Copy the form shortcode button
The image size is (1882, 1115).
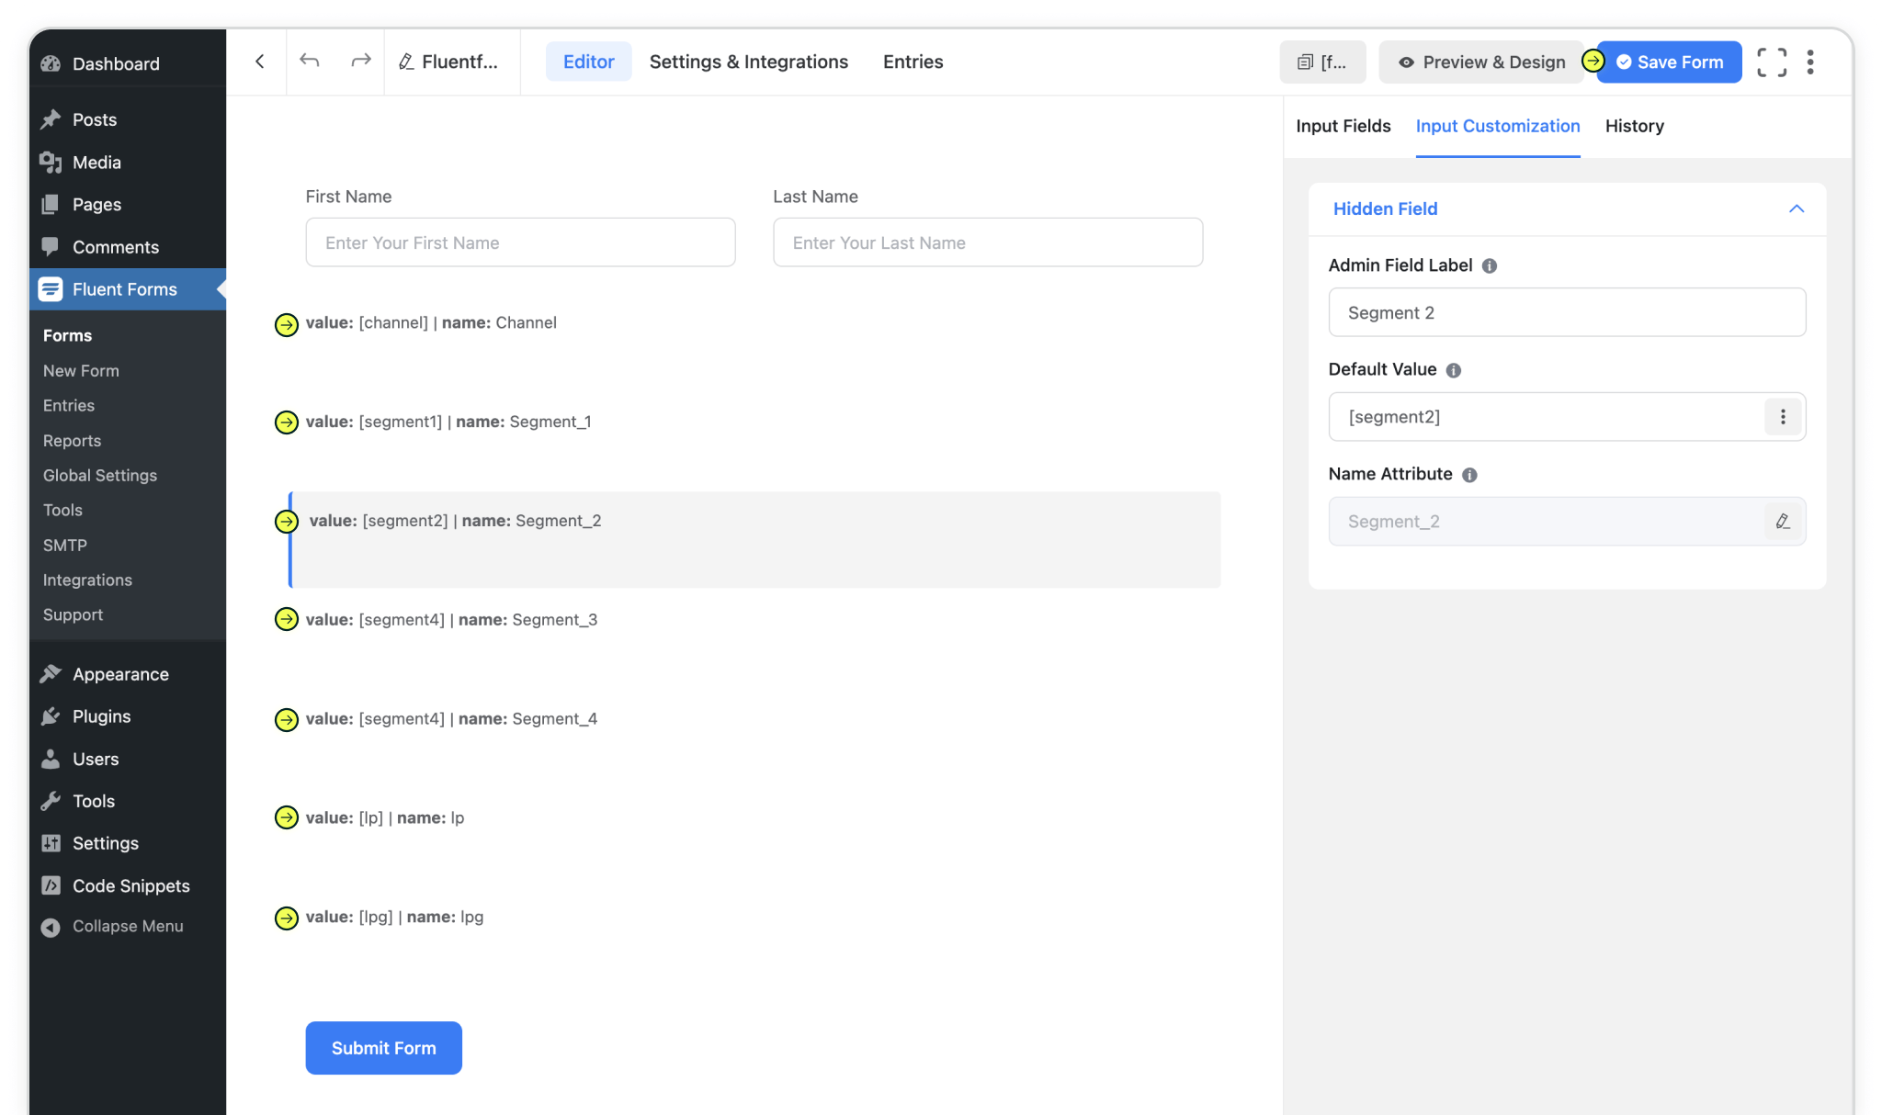tap(1321, 62)
